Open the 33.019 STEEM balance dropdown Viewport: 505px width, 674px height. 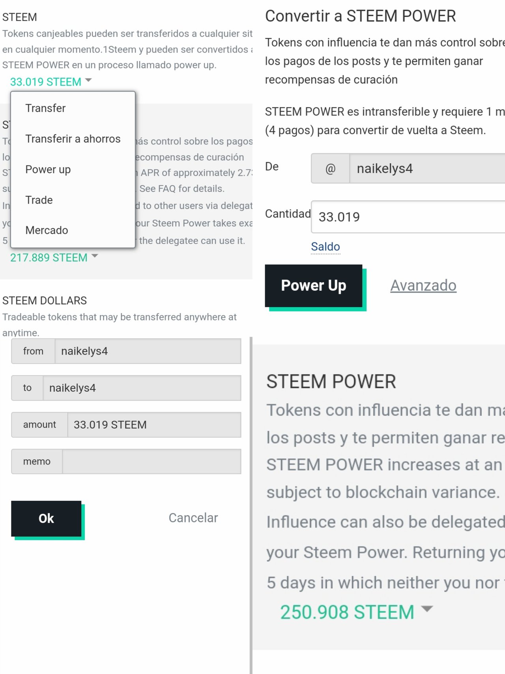pyautogui.click(x=50, y=82)
